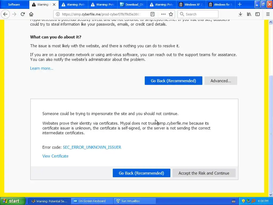273x205 pixels.
Task: Show site information in the address bar
Action: point(58,14)
